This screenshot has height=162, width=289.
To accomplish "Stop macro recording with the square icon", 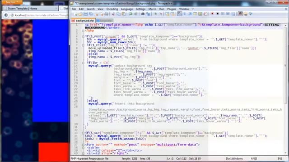I will (x=218, y=14).
